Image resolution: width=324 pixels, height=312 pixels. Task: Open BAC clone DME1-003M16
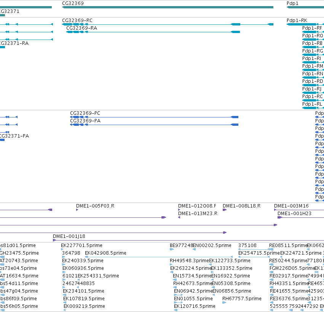[x=291, y=206]
